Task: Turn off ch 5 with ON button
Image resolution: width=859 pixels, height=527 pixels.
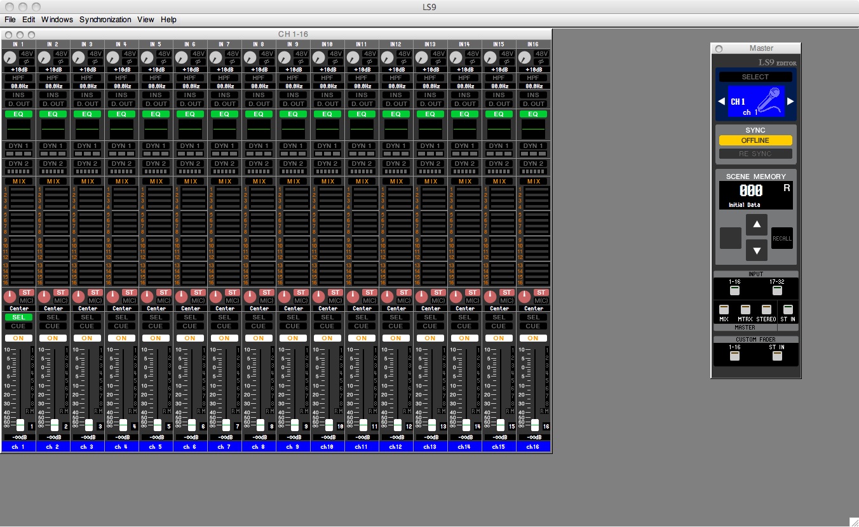Action: pos(156,338)
